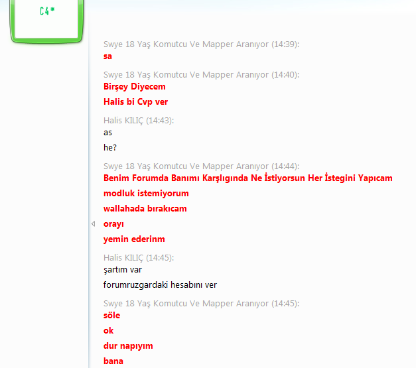Select the 'forumruzgardaki hesabını ver' message
The height and width of the screenshot is (368, 416).
[160, 285]
